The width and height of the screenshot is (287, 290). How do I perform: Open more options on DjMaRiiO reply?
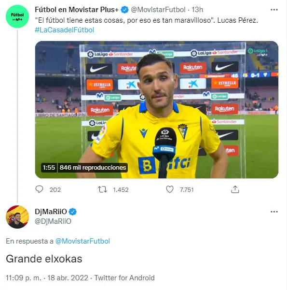click(x=274, y=212)
